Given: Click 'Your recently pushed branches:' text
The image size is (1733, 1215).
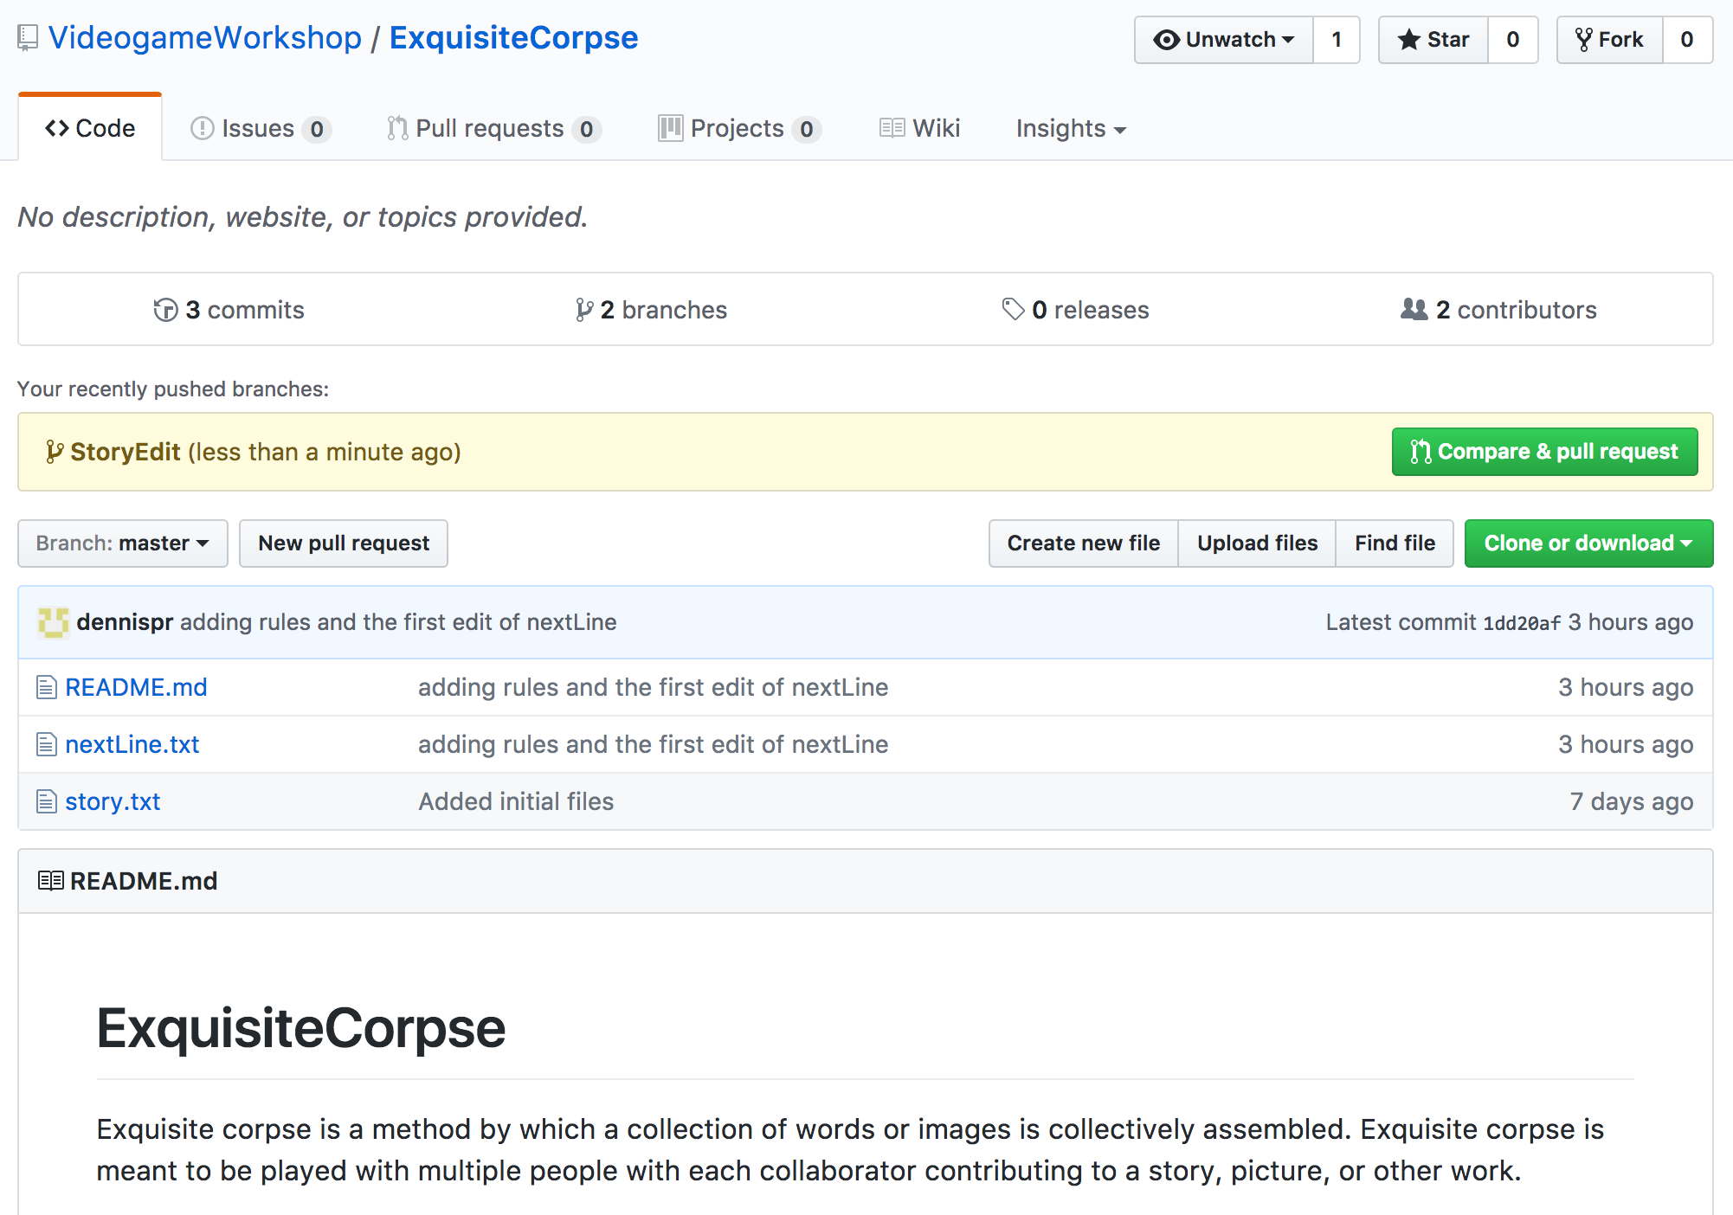Looking at the screenshot, I should tap(173, 389).
